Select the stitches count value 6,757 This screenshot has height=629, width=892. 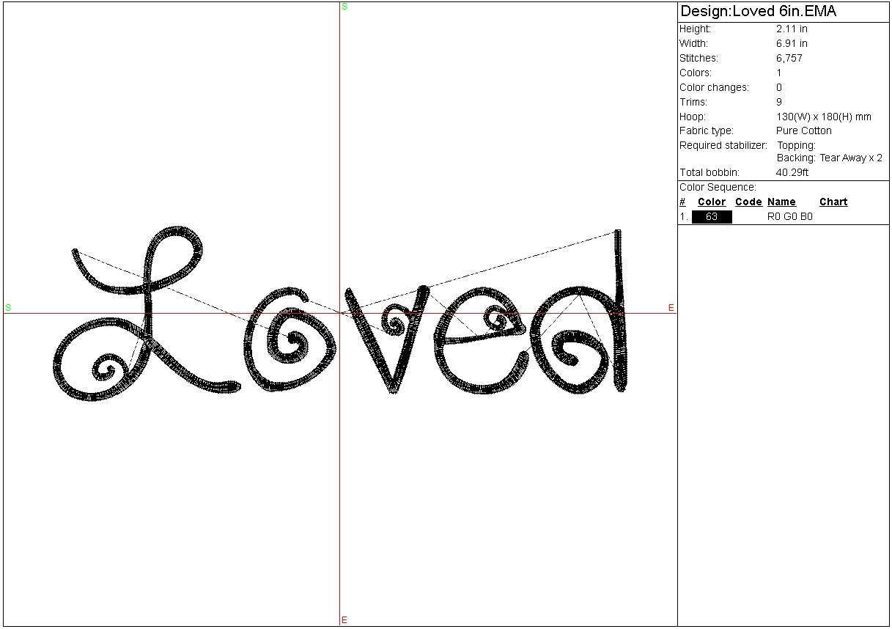pos(789,59)
